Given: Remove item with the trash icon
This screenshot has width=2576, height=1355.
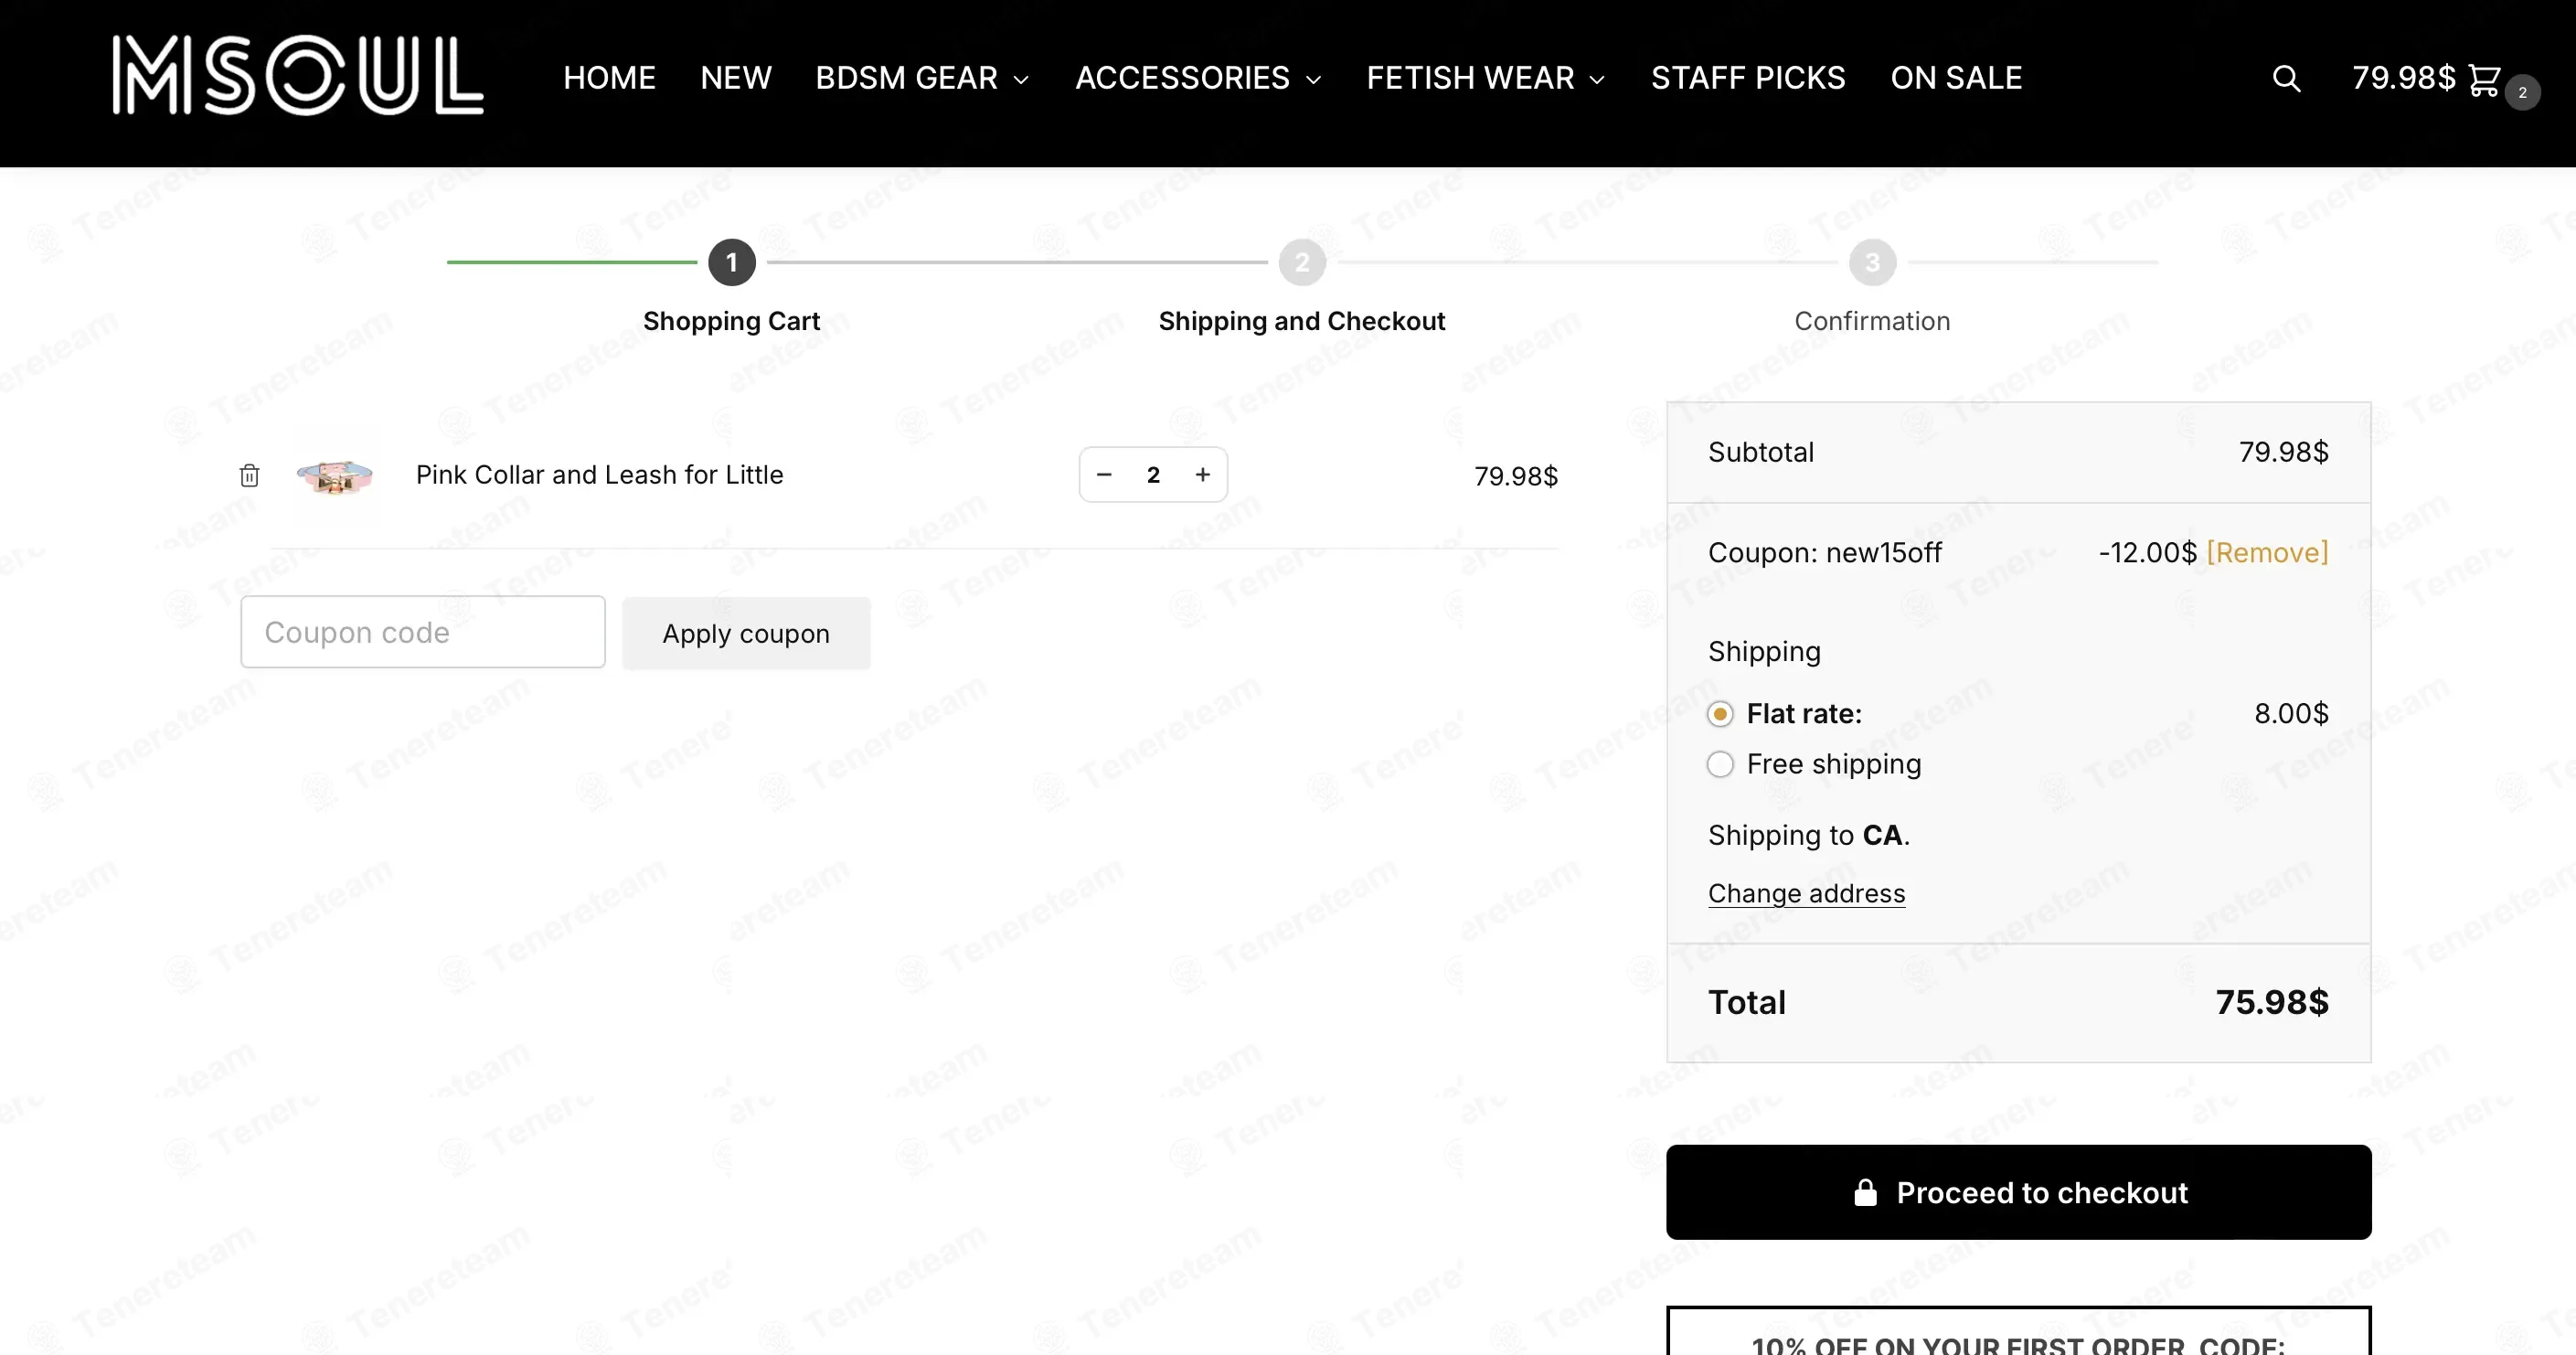Looking at the screenshot, I should pyautogui.click(x=249, y=475).
